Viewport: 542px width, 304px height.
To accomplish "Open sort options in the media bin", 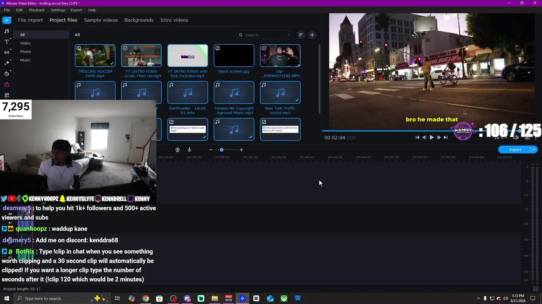I will [301, 35].
